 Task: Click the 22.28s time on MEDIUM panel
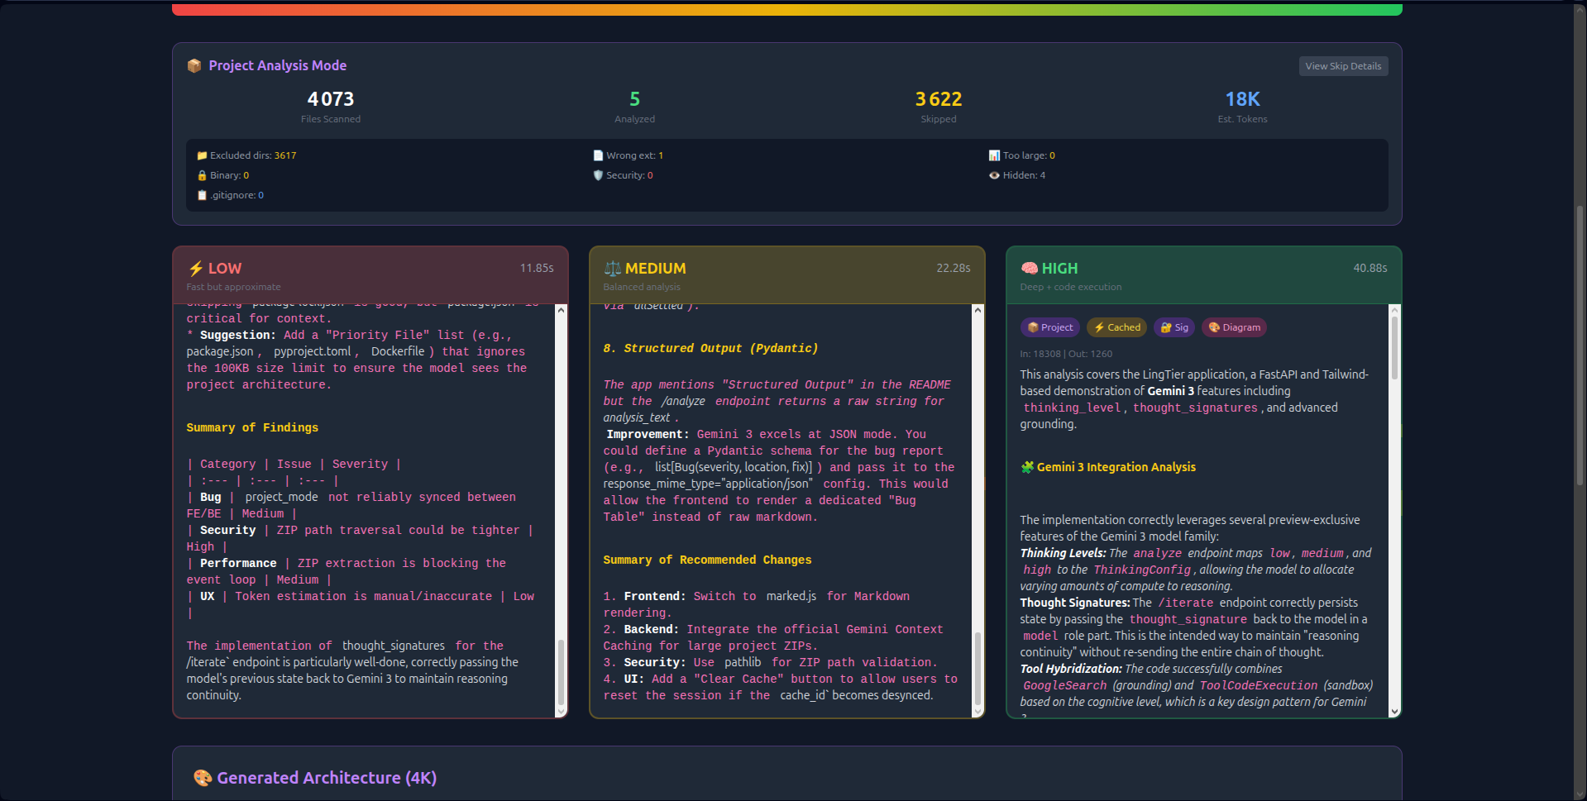click(x=954, y=268)
